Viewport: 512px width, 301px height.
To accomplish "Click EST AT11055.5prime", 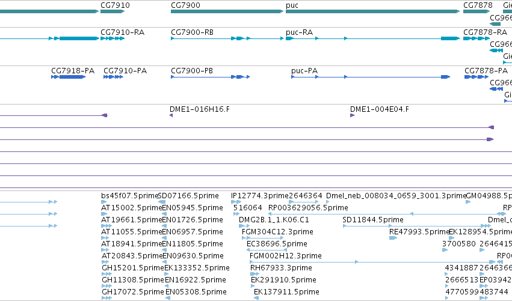I will (x=132, y=232).
